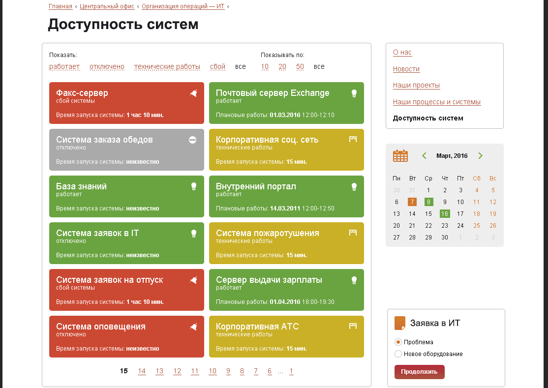Click the calendar icon beside Март, 2016
Viewport: 548px width, 388px height.
400,156
